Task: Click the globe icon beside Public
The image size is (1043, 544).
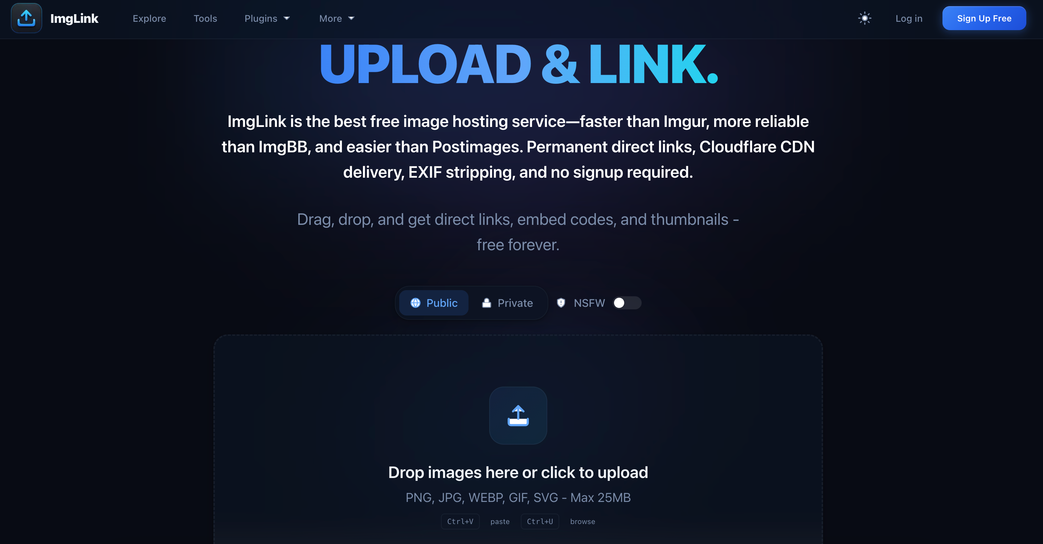Action: [x=416, y=303]
